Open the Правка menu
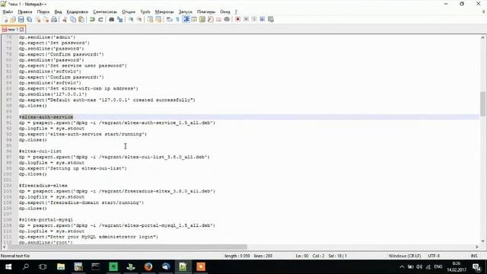487x274 pixels. pos(25,12)
